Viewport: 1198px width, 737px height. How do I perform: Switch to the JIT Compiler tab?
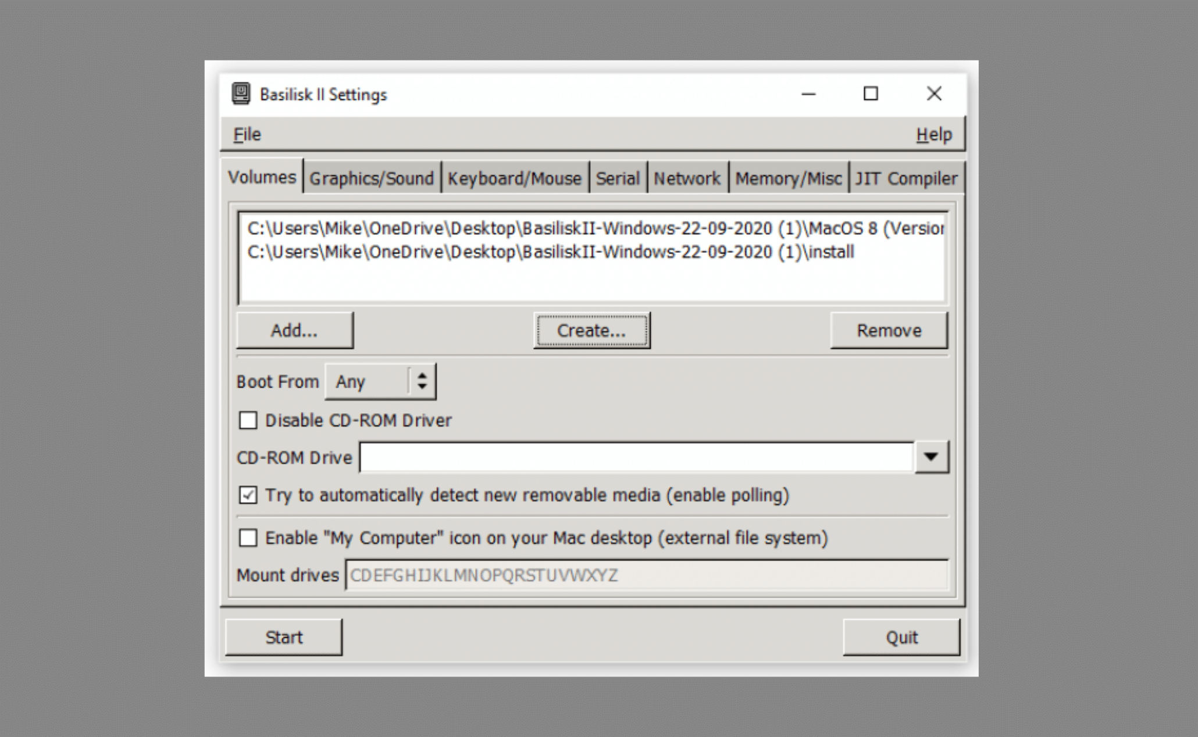pos(906,178)
